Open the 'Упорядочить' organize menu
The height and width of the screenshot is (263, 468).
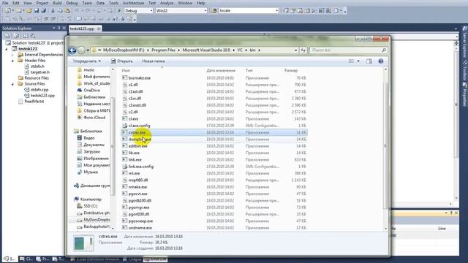coord(87,61)
